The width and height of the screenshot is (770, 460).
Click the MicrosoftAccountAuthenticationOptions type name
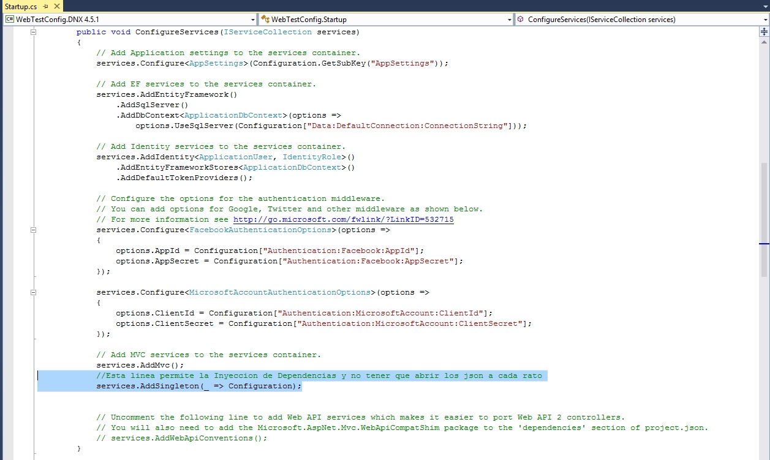[280, 292]
